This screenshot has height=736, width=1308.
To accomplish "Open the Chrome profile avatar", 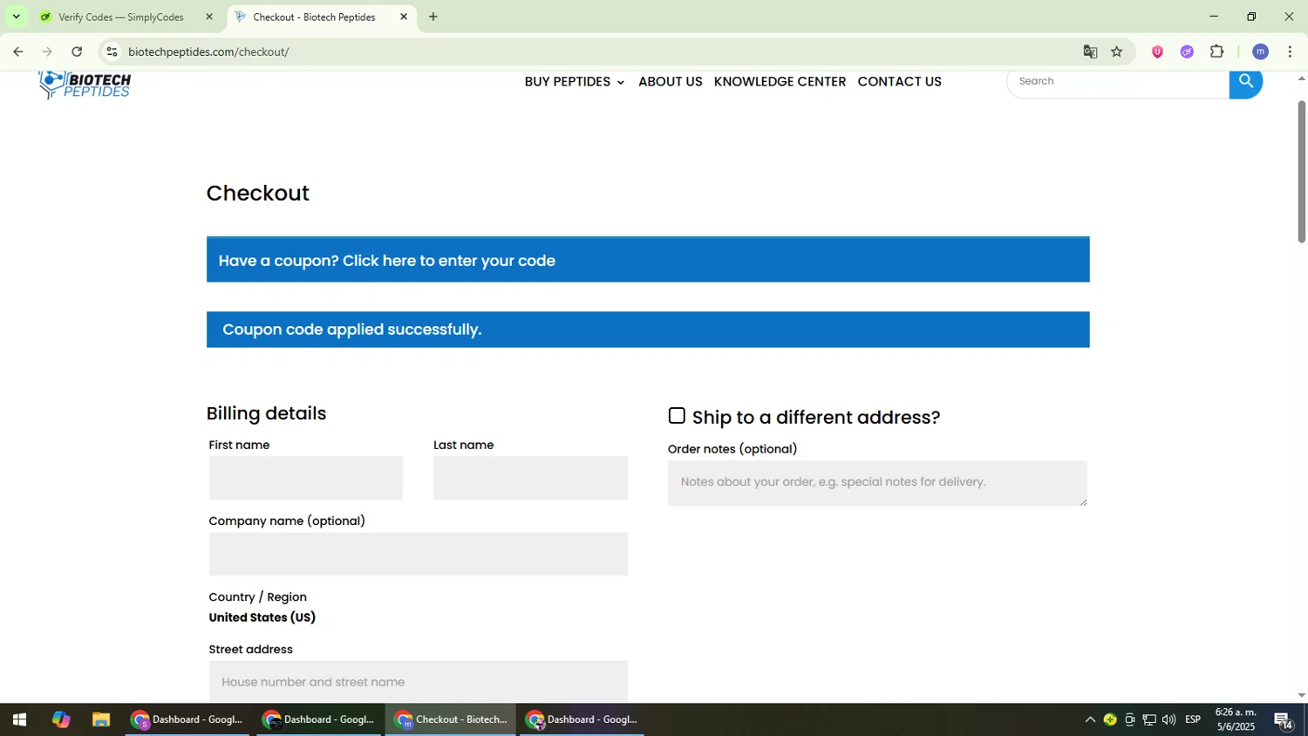I will [1260, 52].
